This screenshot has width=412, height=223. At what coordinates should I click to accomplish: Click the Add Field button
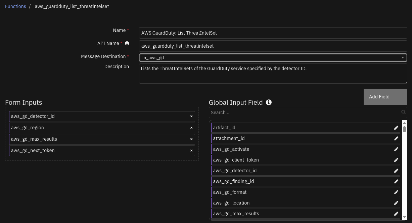click(x=385, y=97)
